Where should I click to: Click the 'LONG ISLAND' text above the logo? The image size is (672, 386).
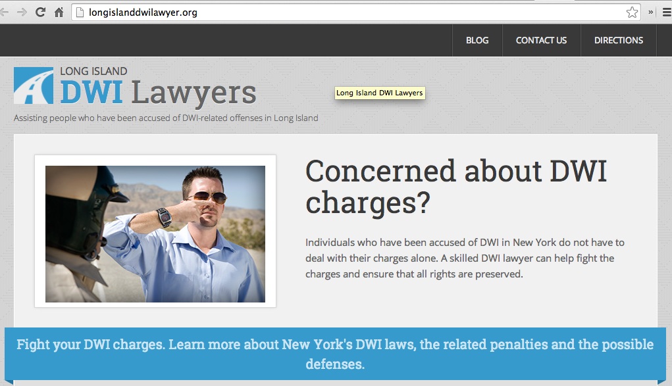pyautogui.click(x=93, y=71)
